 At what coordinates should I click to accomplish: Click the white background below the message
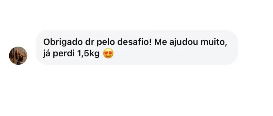click(x=136, y=90)
